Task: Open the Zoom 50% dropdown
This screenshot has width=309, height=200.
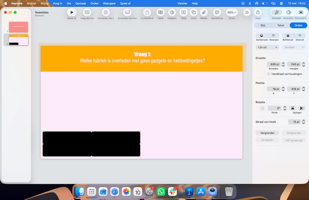Action: (232, 12)
